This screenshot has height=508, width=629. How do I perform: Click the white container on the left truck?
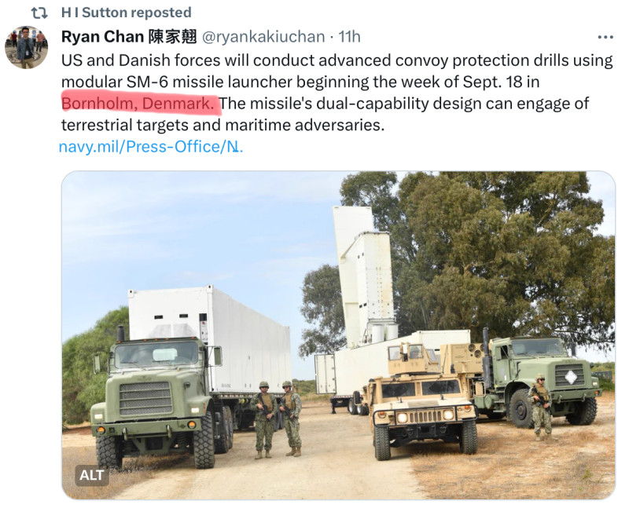click(x=209, y=340)
